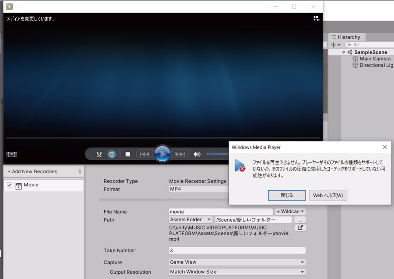Select the Movie recorder entry

pyautogui.click(x=44, y=185)
